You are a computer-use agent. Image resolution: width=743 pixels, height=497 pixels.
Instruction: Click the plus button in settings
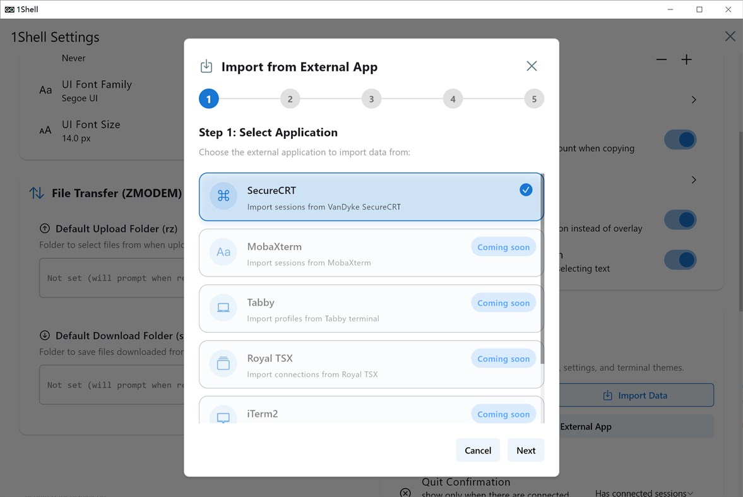point(686,59)
